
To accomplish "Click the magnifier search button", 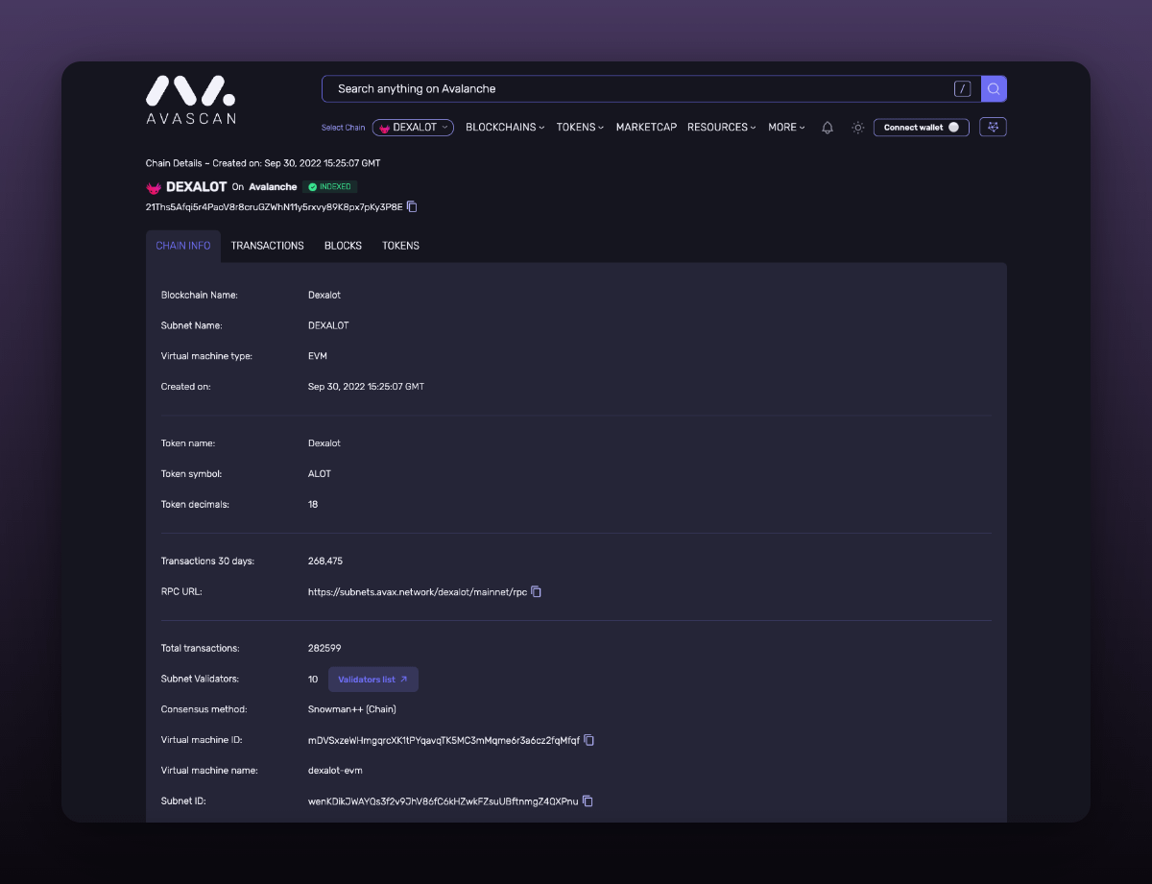I will pos(994,89).
